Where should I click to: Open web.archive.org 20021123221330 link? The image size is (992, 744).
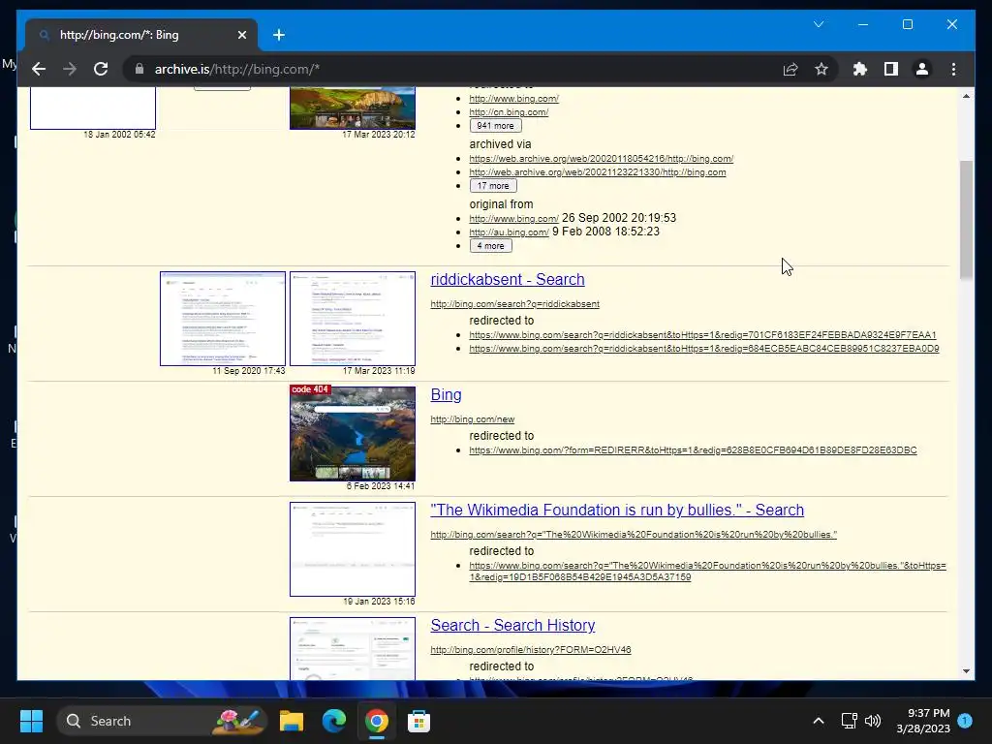(x=597, y=172)
